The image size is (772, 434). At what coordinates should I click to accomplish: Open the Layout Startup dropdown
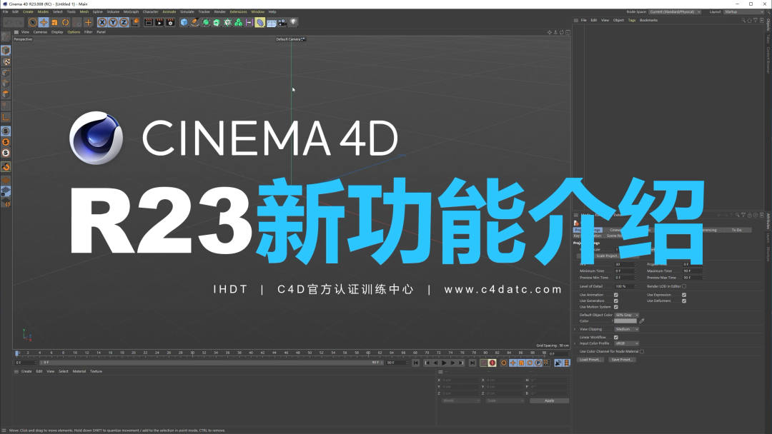pos(743,12)
